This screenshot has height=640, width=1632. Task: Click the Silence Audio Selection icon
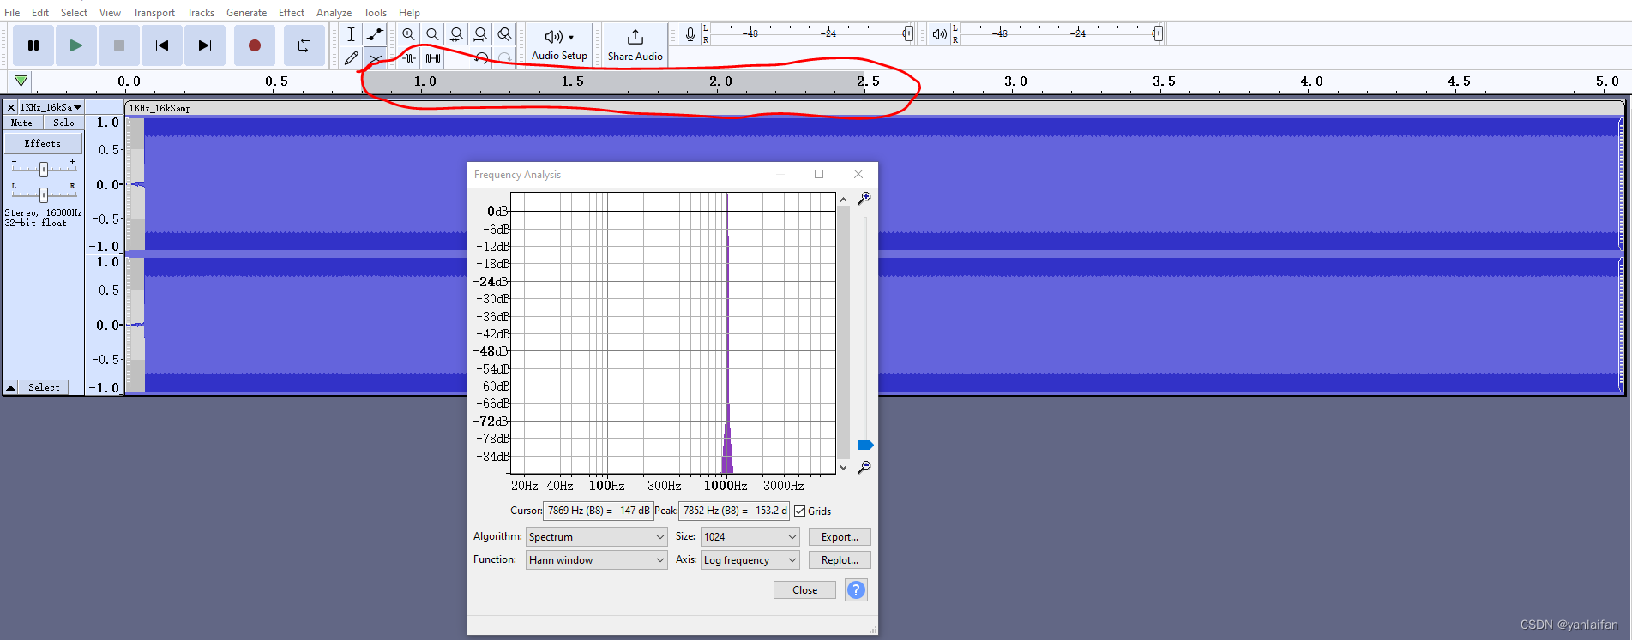coord(433,58)
